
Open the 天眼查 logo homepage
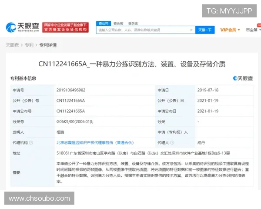(x=23, y=27)
